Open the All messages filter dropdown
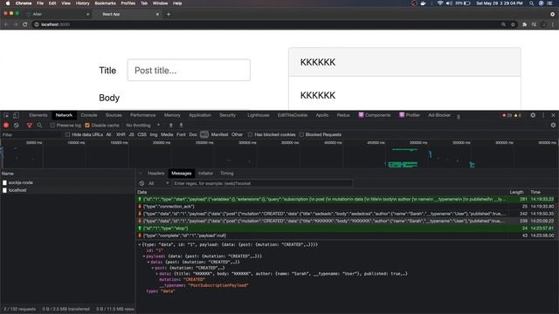This screenshot has height=314, width=559. (x=158, y=183)
